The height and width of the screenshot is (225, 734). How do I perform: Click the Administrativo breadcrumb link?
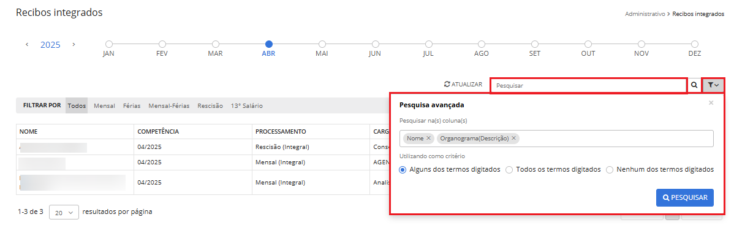pyautogui.click(x=645, y=14)
